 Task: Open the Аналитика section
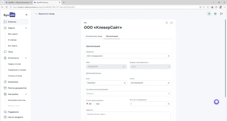click(x=13, y=82)
